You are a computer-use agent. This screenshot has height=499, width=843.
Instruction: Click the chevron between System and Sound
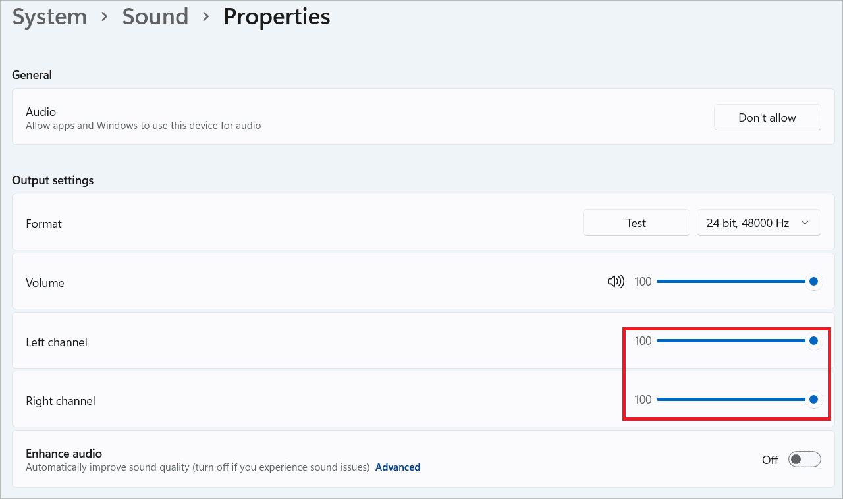point(104,17)
